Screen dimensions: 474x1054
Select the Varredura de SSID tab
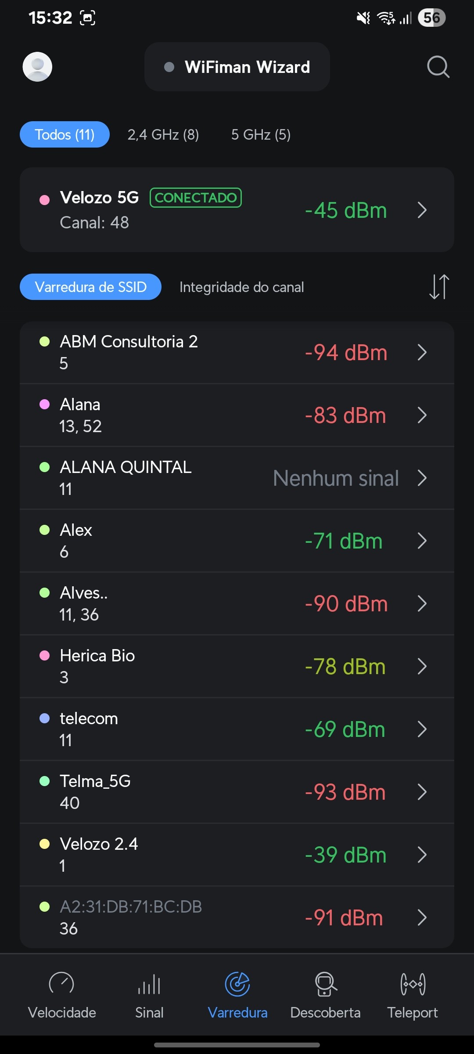coord(90,287)
